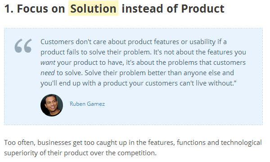Click the word functions in the paragraph
270x162 pixels.
(x=191, y=143)
